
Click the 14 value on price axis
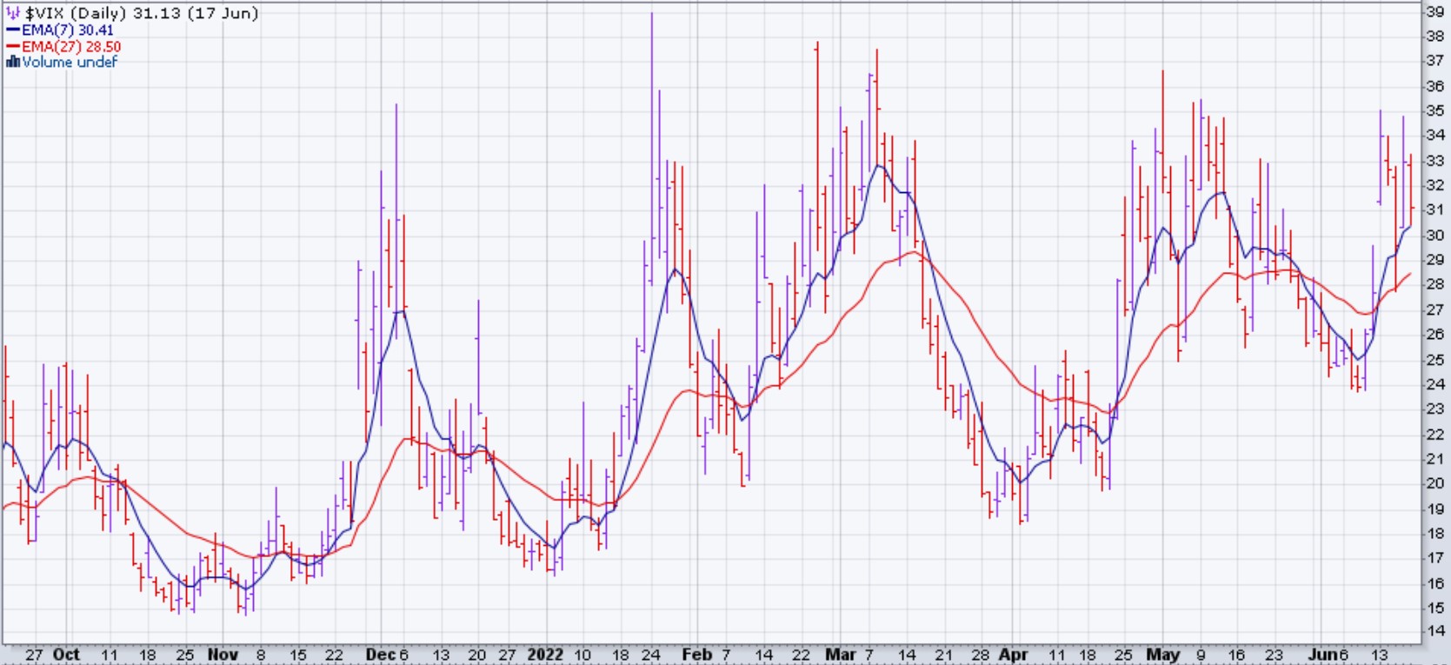1434,633
